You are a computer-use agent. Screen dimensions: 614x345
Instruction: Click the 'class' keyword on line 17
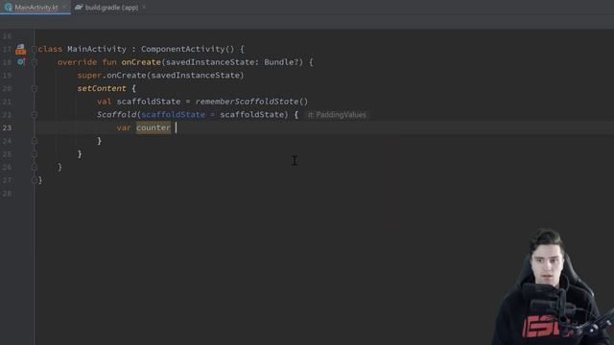point(50,49)
